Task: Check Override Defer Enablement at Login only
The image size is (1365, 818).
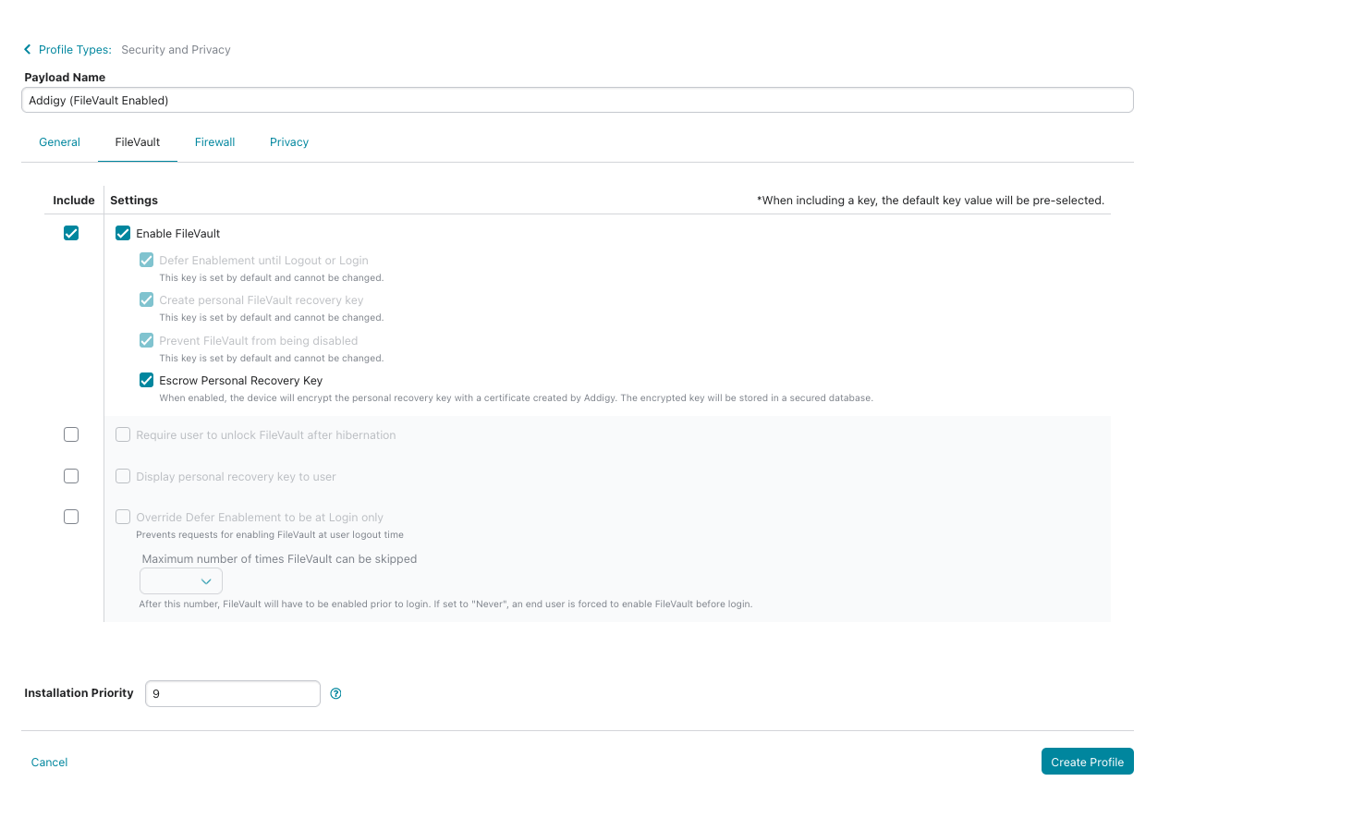Action: tap(123, 517)
